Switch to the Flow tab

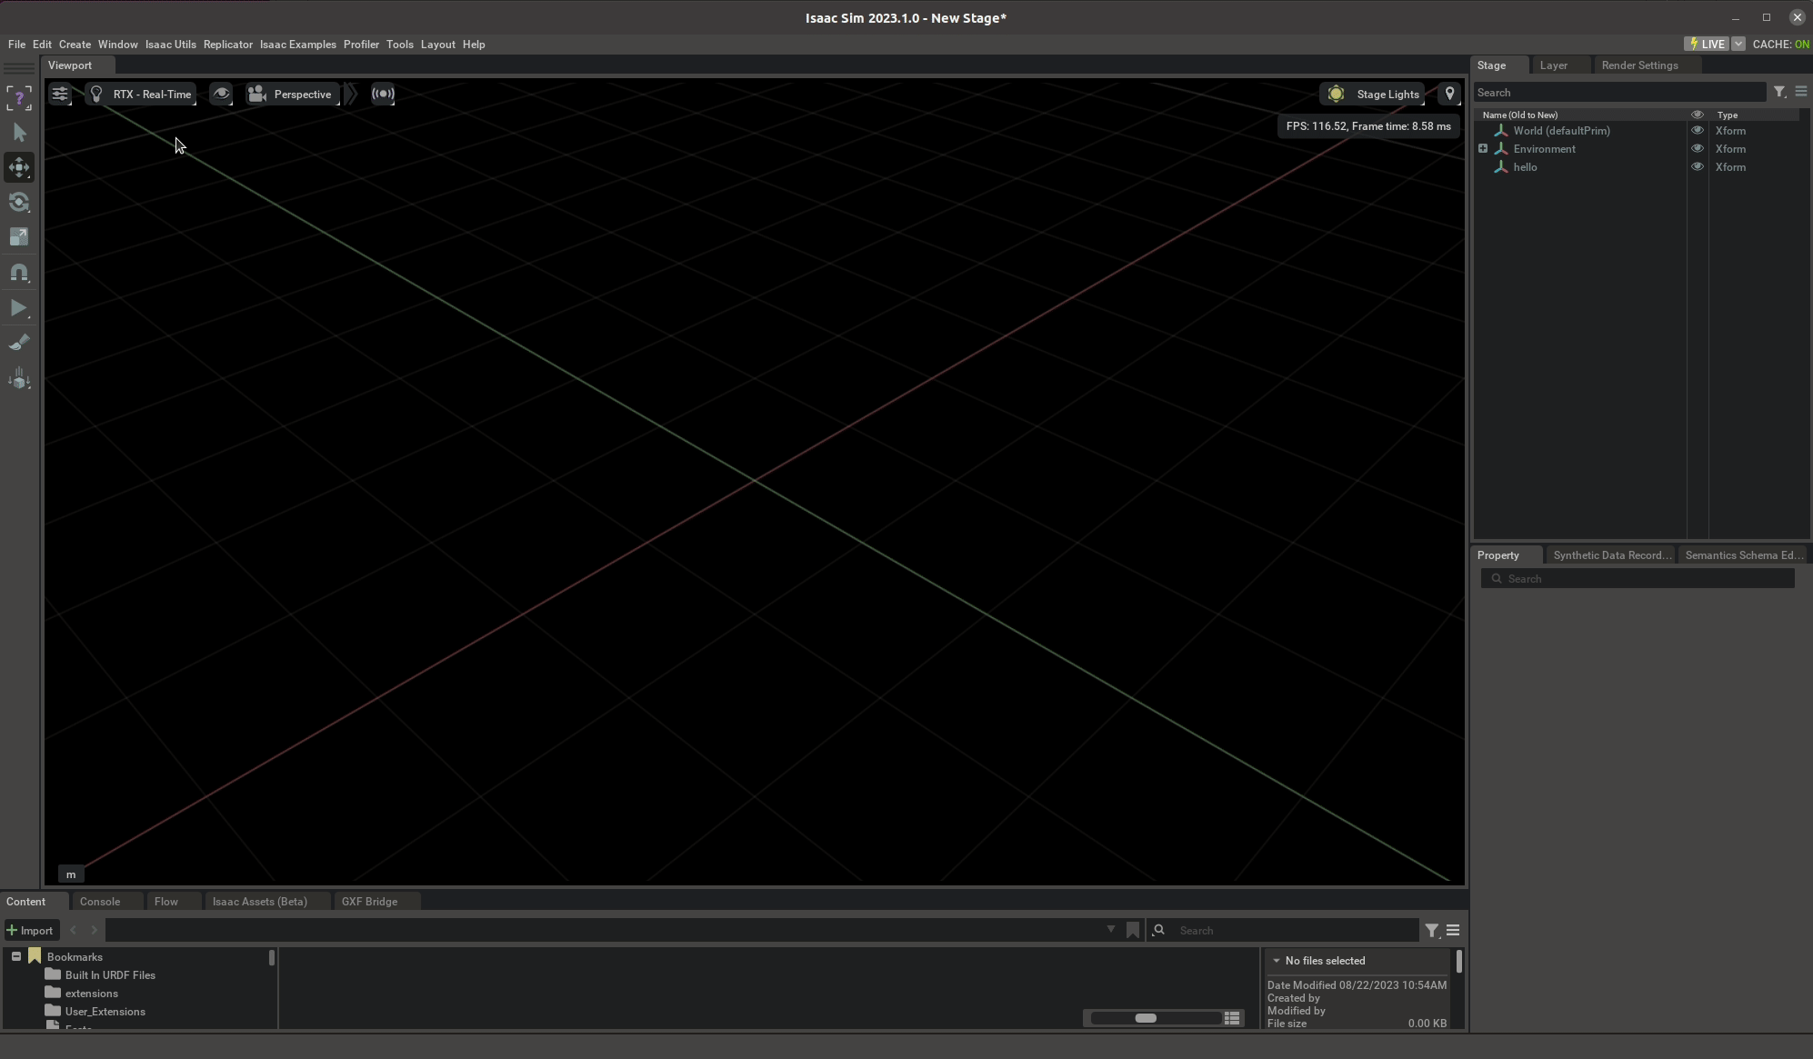(x=166, y=902)
